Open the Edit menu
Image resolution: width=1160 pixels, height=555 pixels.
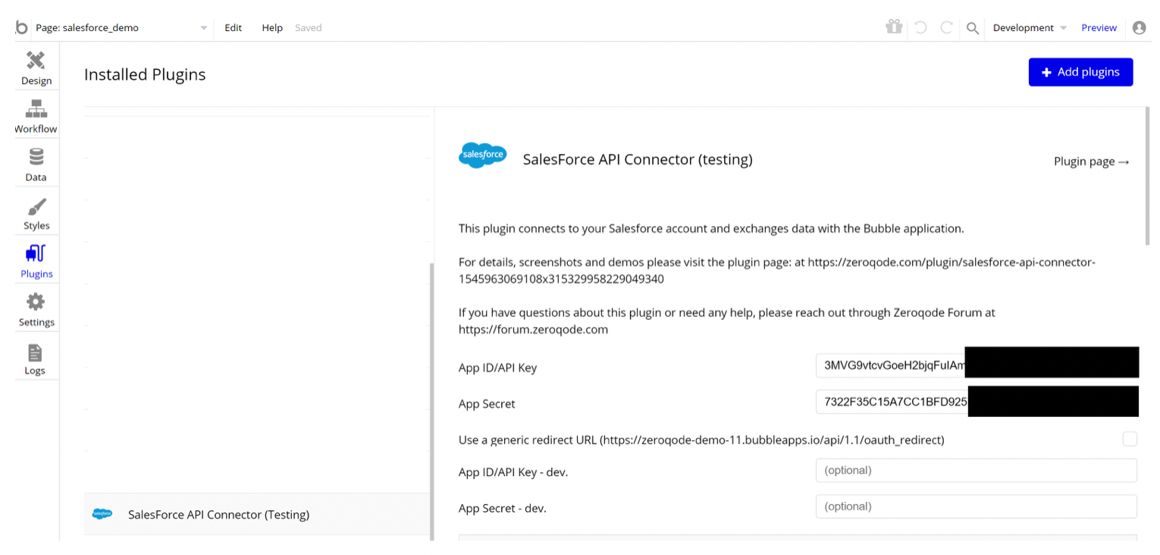[234, 28]
